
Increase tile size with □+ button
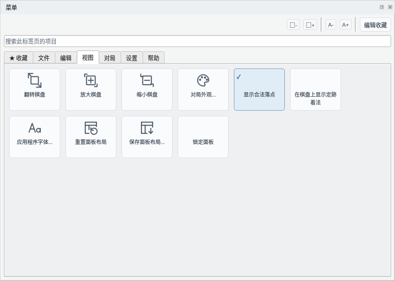coord(310,25)
